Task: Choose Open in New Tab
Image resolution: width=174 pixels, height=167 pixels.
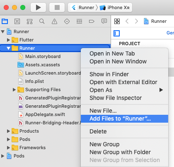Action: click(124, 53)
